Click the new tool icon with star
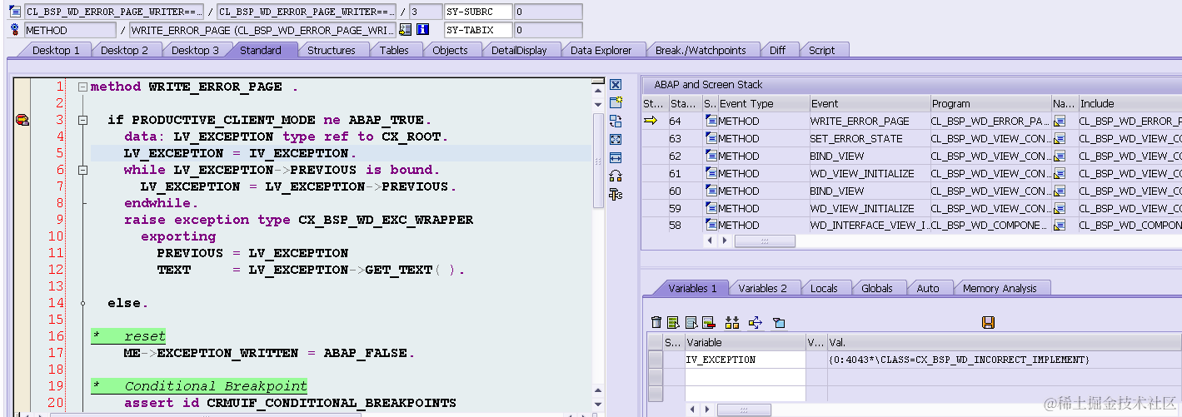This screenshot has width=1182, height=417. [616, 102]
